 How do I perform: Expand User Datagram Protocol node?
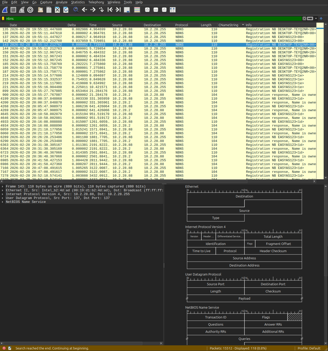(3, 198)
